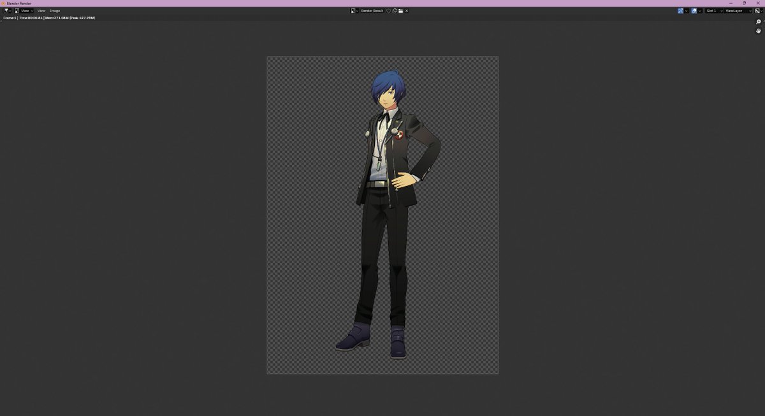Close the Blender Render window
The image size is (765, 416).
[758, 3]
